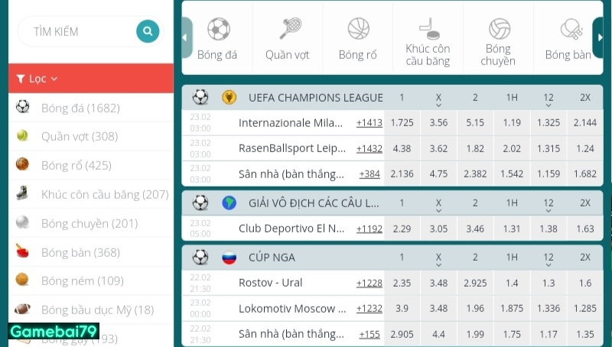612x347 pixels.
Task: Expand the X column chevron in CÚP NGA header
Action: pyautogui.click(x=438, y=265)
